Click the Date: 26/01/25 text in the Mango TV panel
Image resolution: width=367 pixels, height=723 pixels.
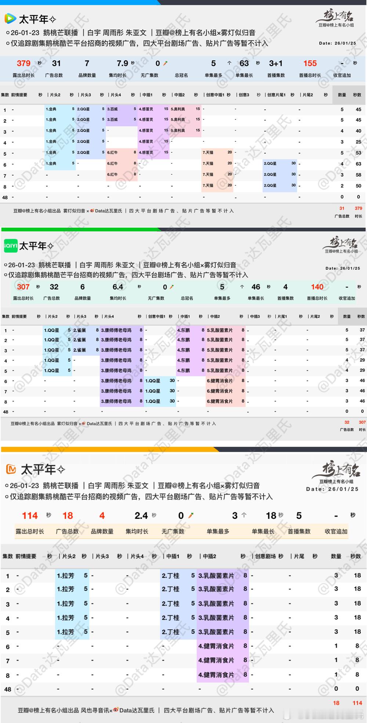click(x=332, y=489)
